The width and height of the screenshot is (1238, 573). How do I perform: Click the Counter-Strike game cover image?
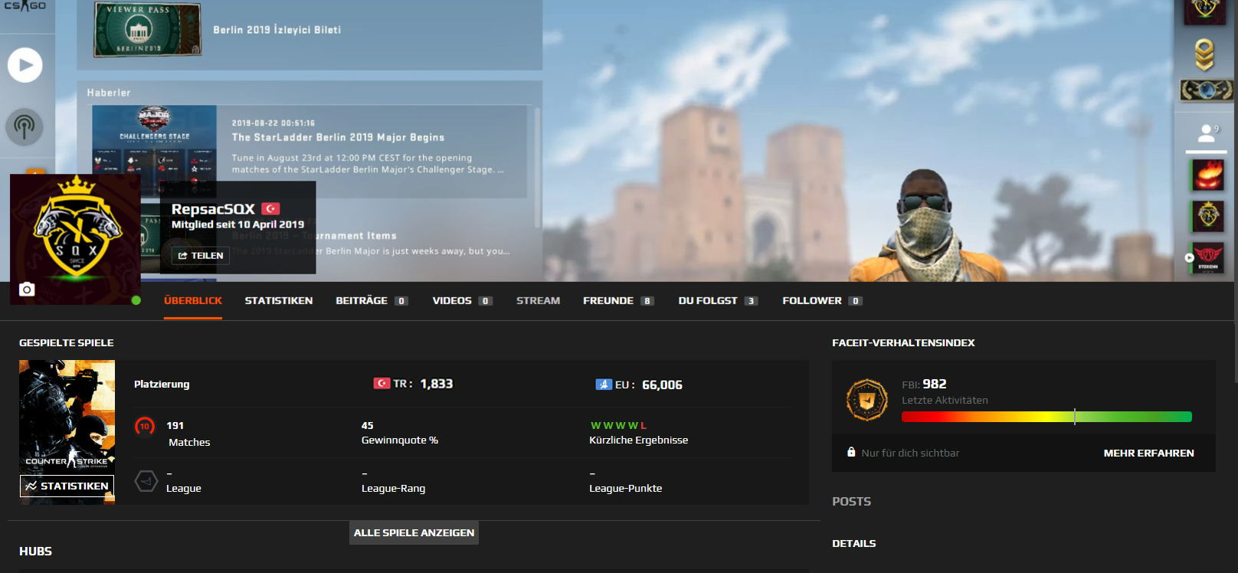(67, 432)
